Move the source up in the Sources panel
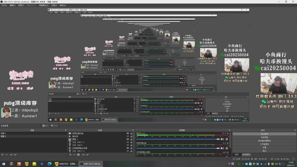Image resolution: width=297 pixels, height=167 pixels. pos(83,155)
